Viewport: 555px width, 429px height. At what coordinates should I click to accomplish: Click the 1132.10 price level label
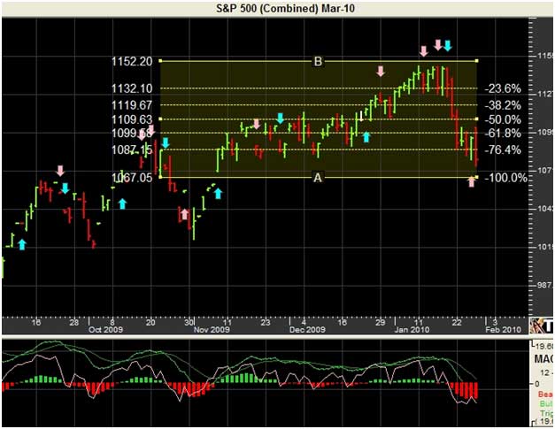pos(132,88)
